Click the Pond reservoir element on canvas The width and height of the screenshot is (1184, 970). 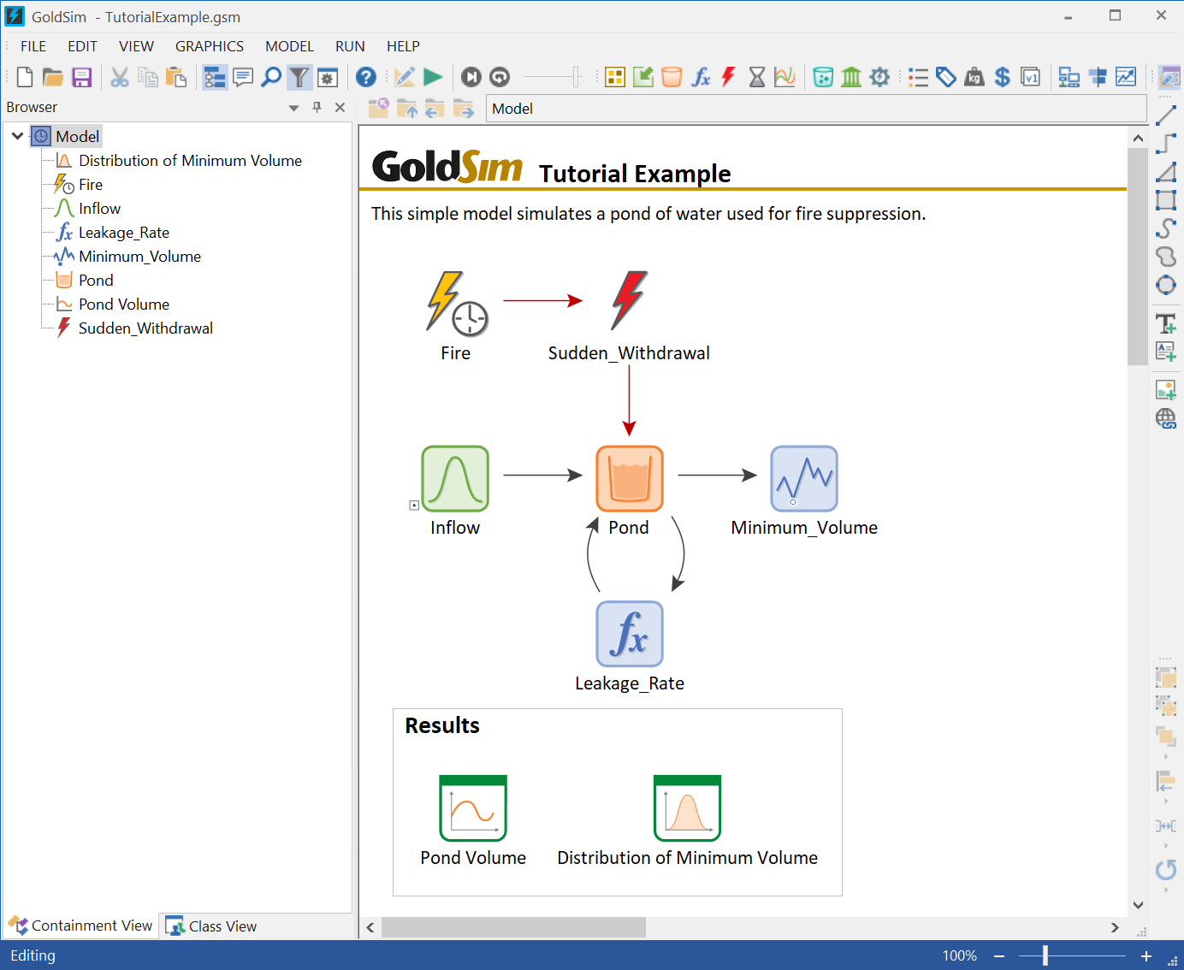(x=630, y=479)
